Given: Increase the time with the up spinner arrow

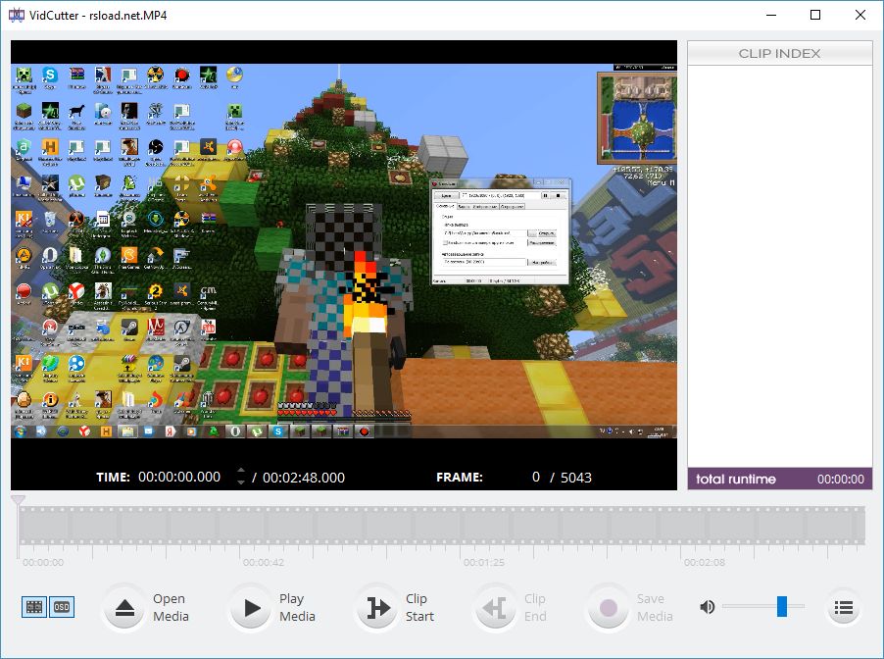Looking at the screenshot, I should pyautogui.click(x=241, y=471).
